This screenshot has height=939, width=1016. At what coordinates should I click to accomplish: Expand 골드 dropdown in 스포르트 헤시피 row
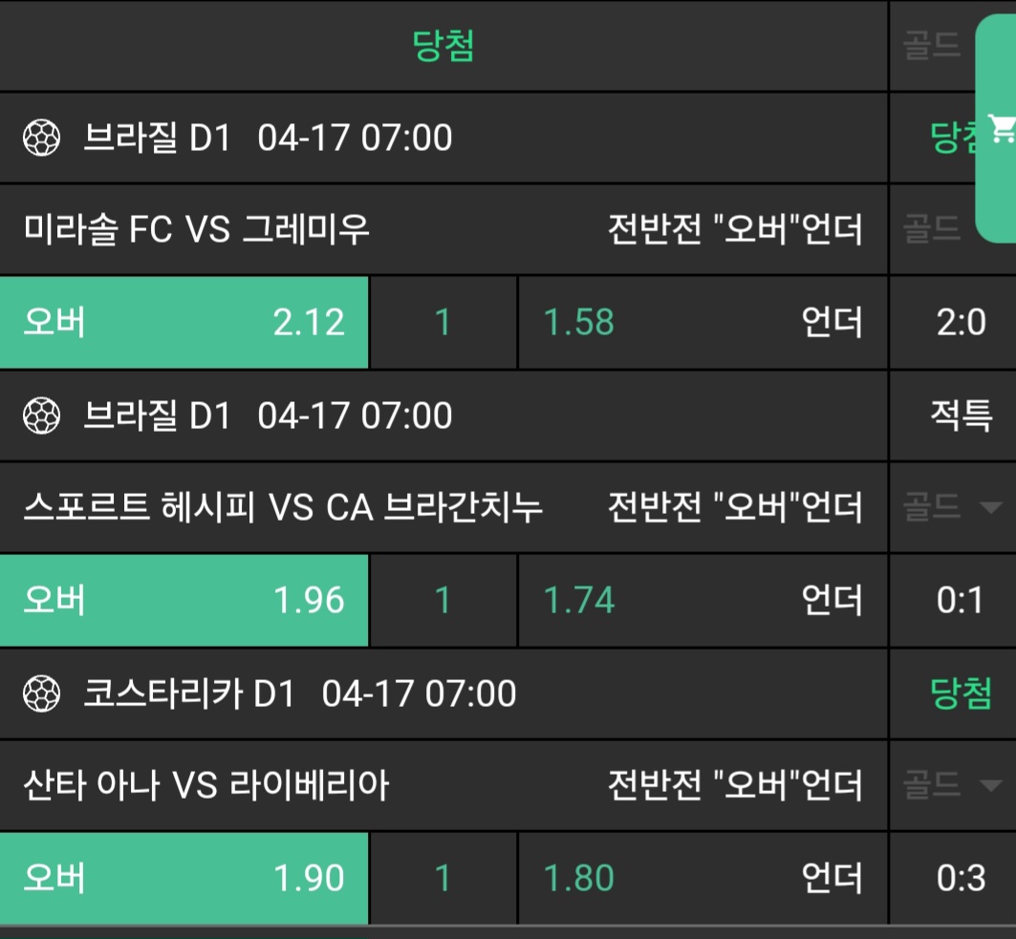(952, 507)
